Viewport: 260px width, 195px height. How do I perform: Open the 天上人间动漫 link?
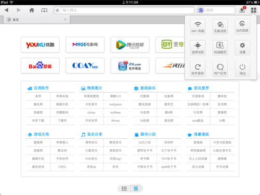pyautogui.click(x=198, y=159)
